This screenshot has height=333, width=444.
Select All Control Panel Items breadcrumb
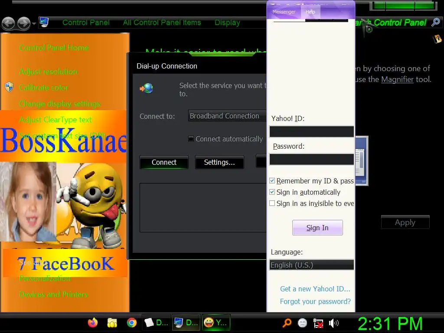tap(162, 23)
